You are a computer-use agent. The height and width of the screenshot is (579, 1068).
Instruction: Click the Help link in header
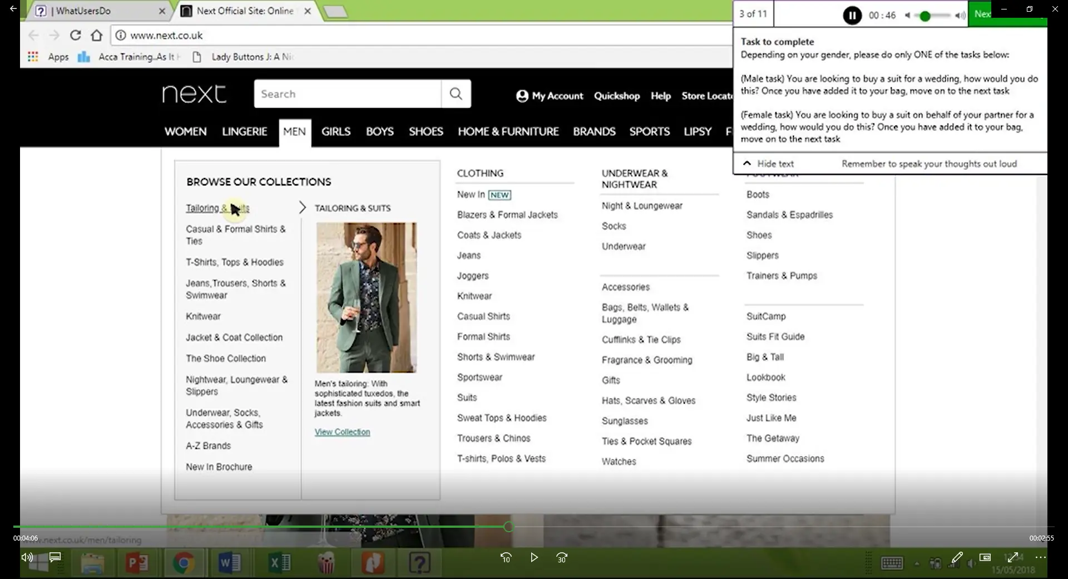tap(661, 96)
